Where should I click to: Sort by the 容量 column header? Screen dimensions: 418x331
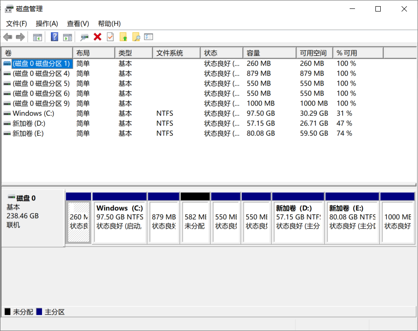(x=270, y=53)
